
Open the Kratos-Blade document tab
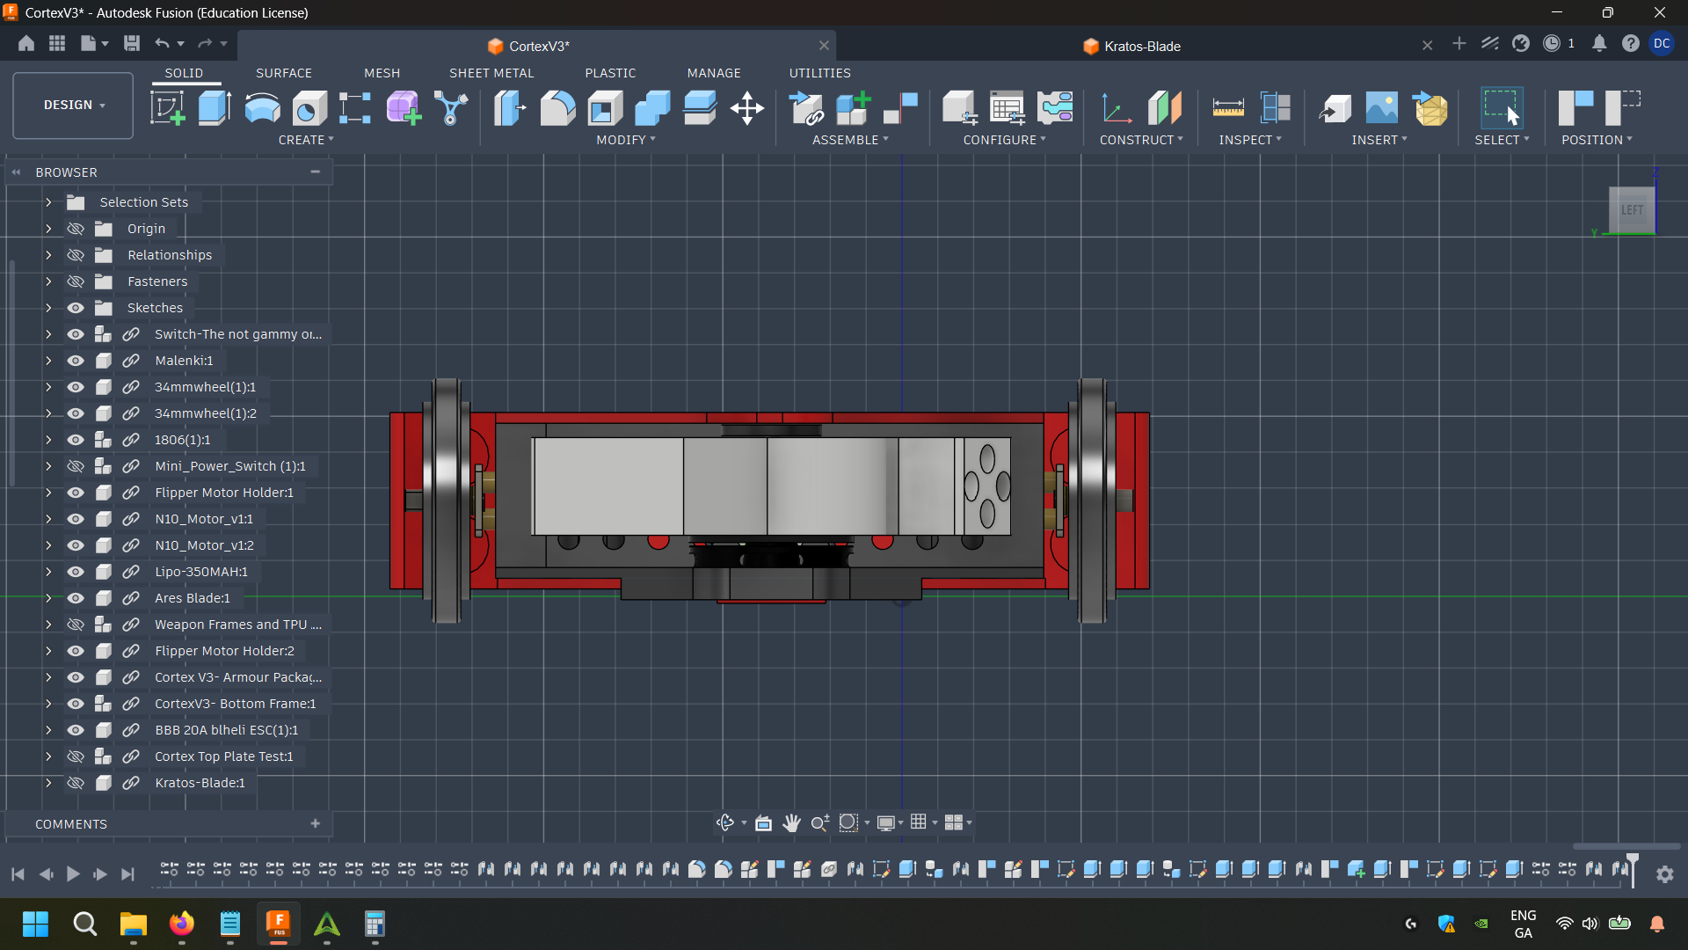(1141, 46)
